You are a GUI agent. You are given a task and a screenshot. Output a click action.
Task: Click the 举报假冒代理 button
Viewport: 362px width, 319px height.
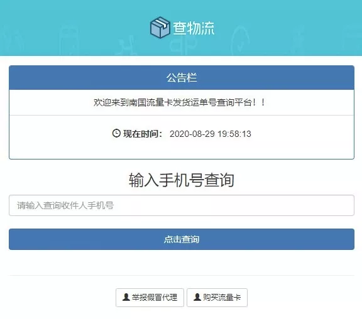(x=150, y=298)
